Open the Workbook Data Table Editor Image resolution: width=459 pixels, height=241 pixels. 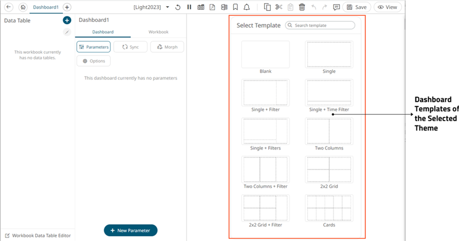tap(38, 235)
